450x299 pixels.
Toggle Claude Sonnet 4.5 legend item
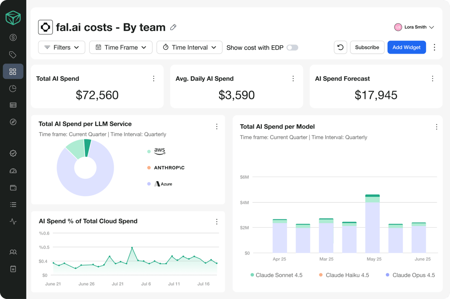click(276, 275)
